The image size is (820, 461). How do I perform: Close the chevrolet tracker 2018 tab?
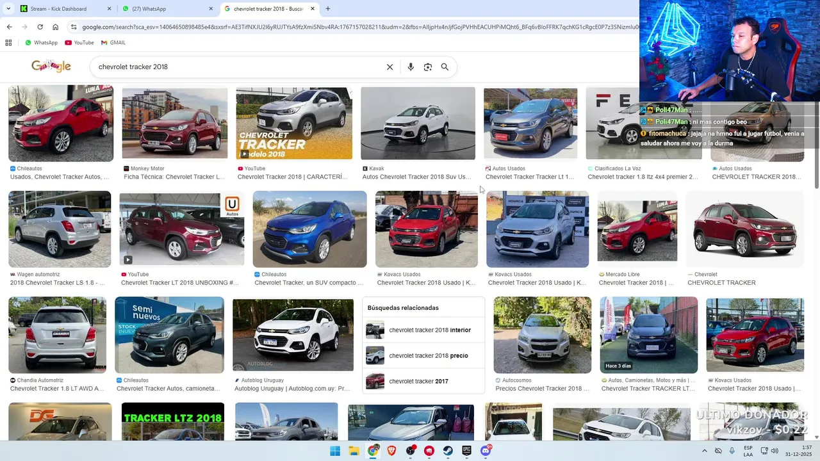click(x=313, y=9)
